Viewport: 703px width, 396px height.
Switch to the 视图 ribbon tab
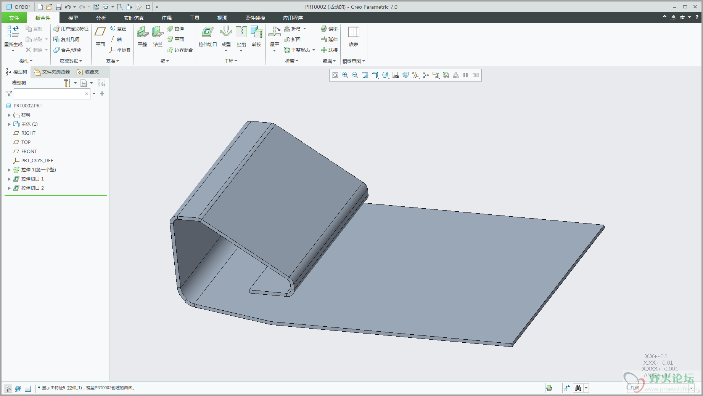coord(222,18)
